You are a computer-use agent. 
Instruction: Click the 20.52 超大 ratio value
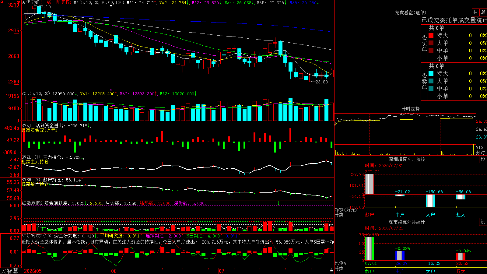point(462,263)
